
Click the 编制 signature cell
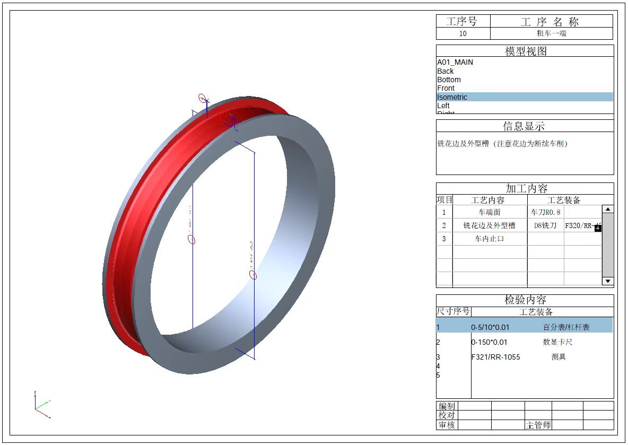[447, 406]
